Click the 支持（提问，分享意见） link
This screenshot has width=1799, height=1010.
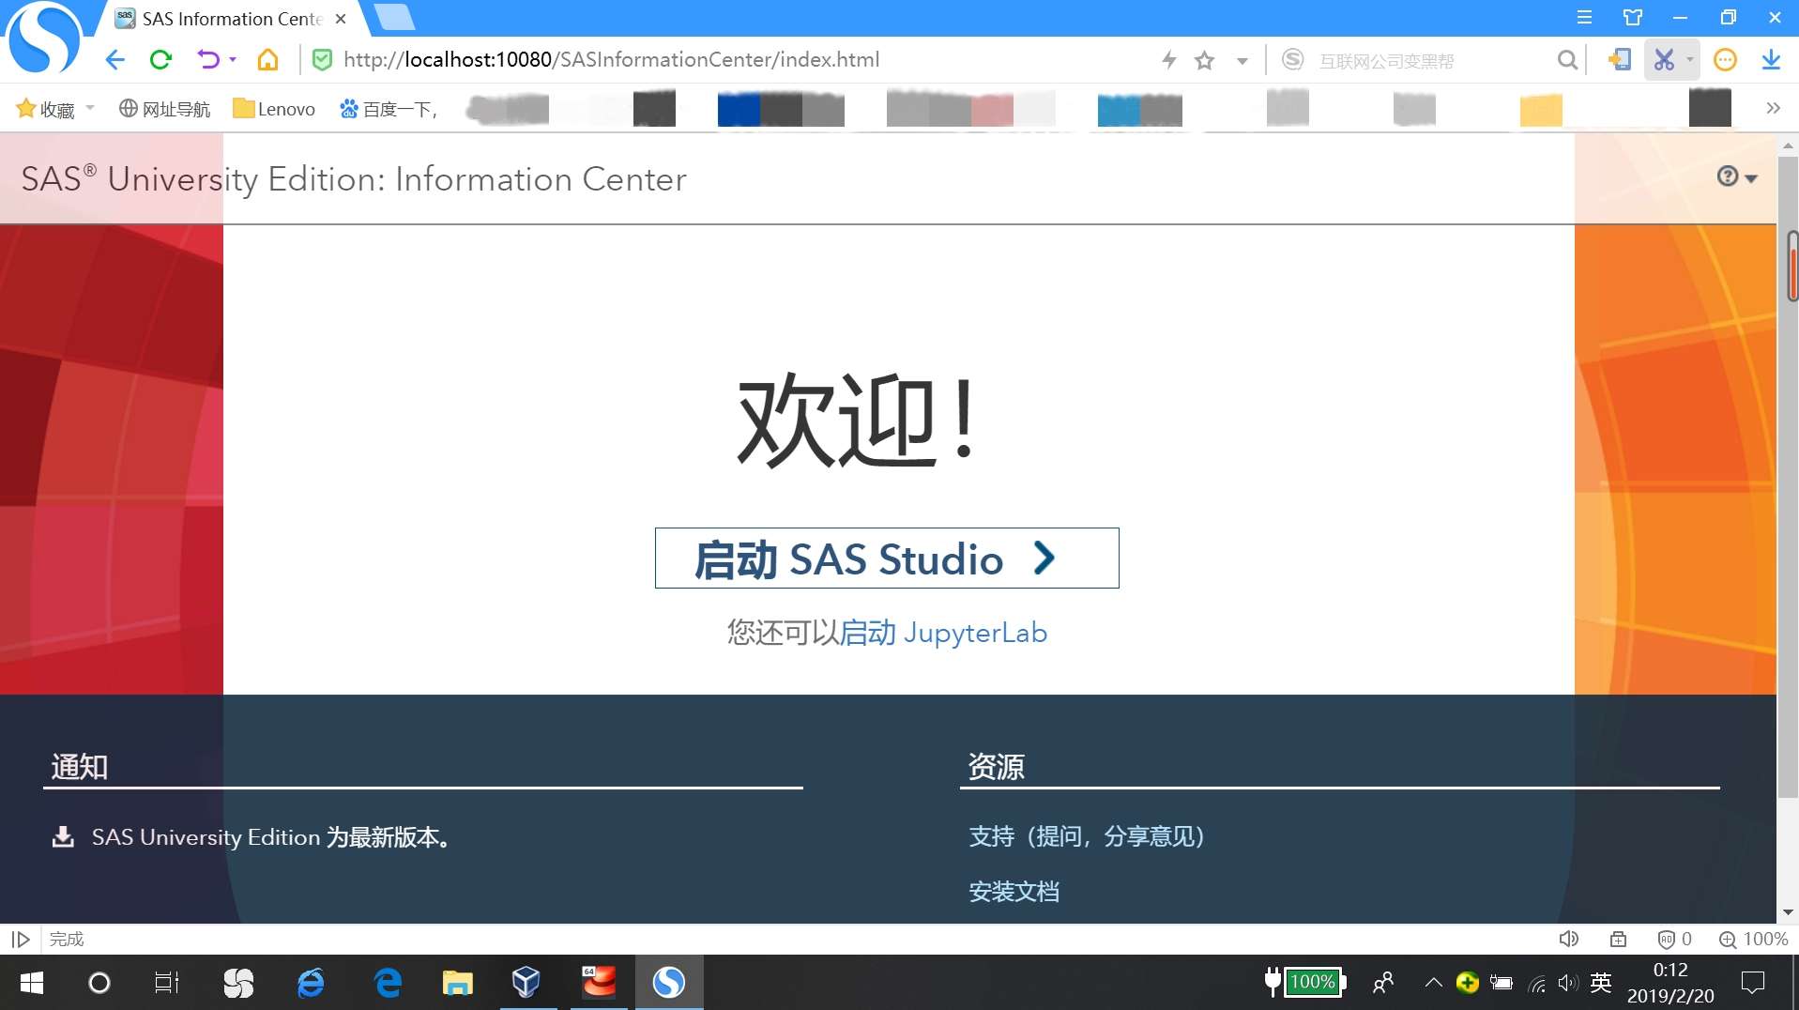point(1087,836)
